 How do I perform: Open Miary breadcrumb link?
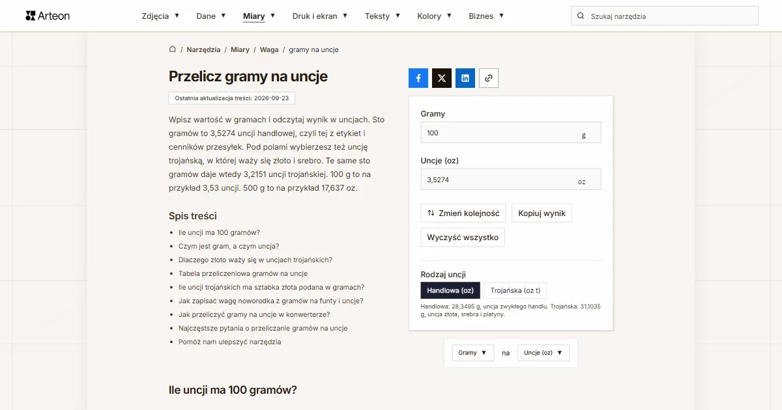coord(240,49)
